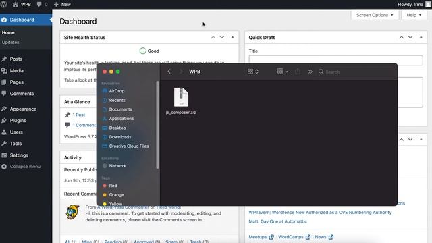Viewport: 432px width, 243px height.
Task: Open the 1 Comment link
Action: pos(84,125)
